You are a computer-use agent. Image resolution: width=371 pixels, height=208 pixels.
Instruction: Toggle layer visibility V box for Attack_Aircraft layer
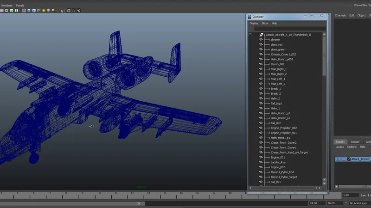(338, 159)
